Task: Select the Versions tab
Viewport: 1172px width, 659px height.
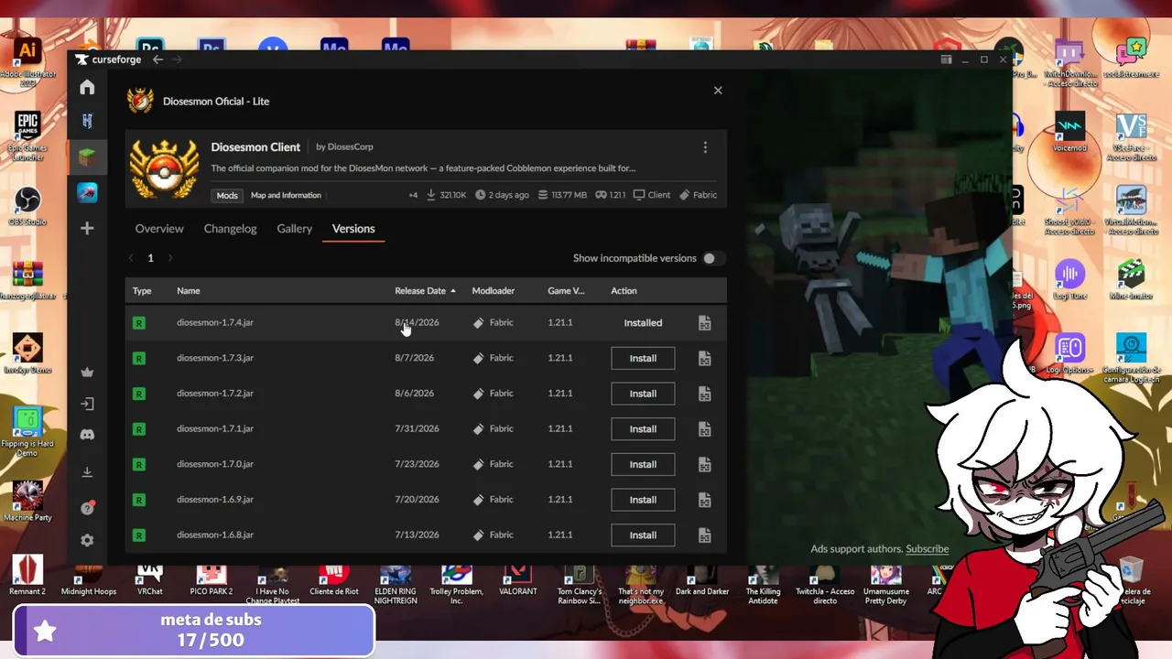Action: click(x=353, y=229)
